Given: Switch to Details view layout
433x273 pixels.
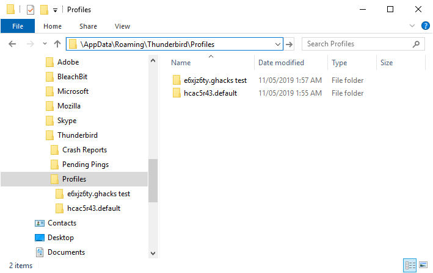Looking at the screenshot, I should click(409, 266).
